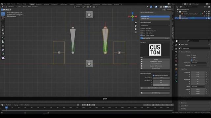
Task: Select the Bone Size tool
Action: coord(3,50)
